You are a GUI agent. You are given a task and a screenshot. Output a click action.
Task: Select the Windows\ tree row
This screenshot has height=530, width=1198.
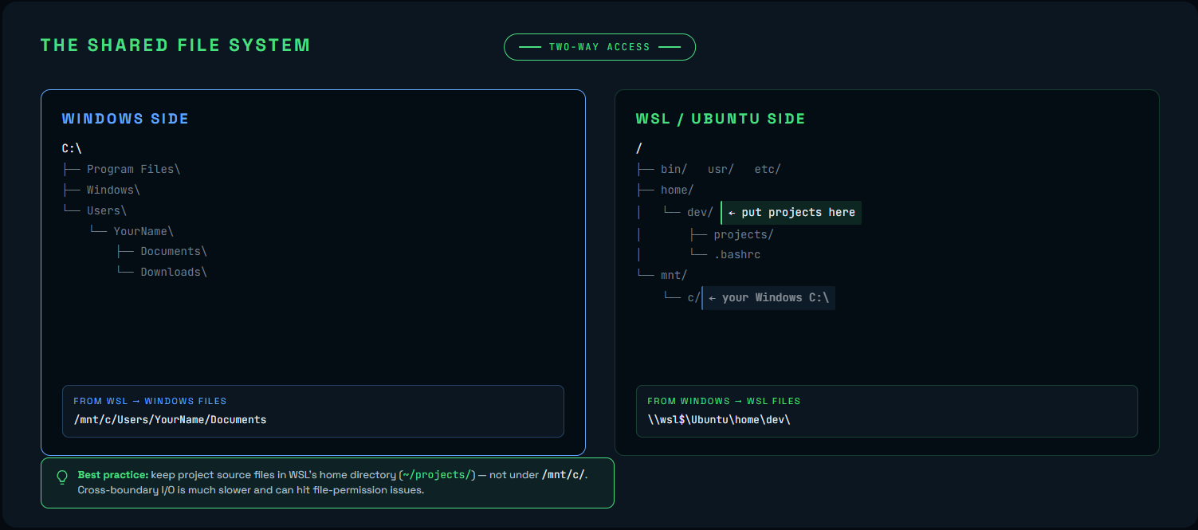pos(101,190)
